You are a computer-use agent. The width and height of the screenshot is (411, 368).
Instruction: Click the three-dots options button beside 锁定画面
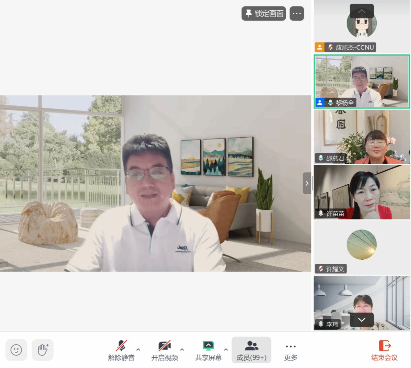pyautogui.click(x=297, y=14)
